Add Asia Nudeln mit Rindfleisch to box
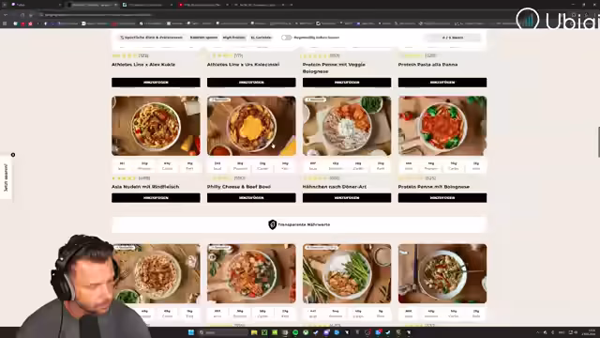The height and width of the screenshot is (338, 600). tap(156, 198)
